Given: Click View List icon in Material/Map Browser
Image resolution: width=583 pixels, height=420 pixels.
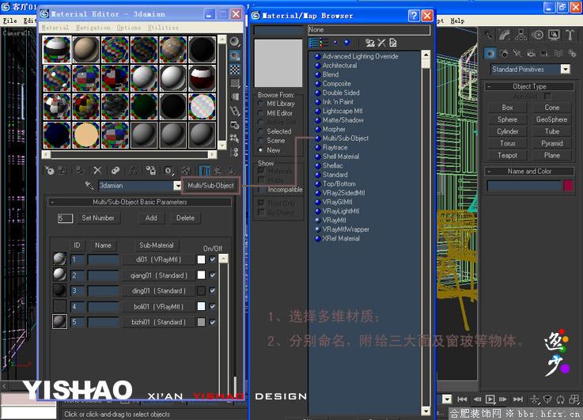Looking at the screenshot, I should 314,43.
